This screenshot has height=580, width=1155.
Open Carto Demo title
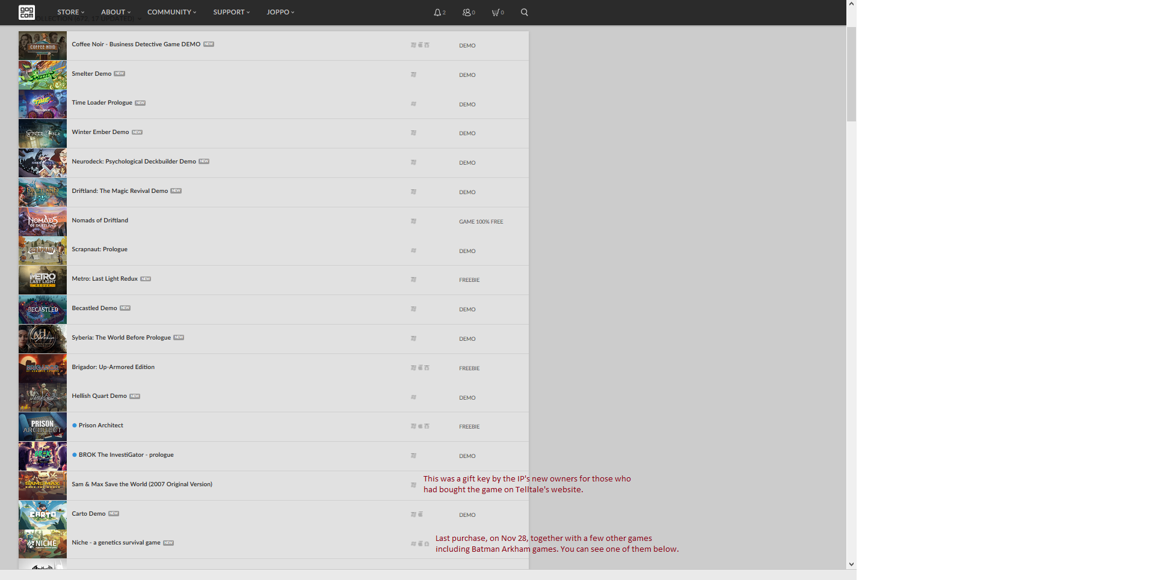click(88, 514)
